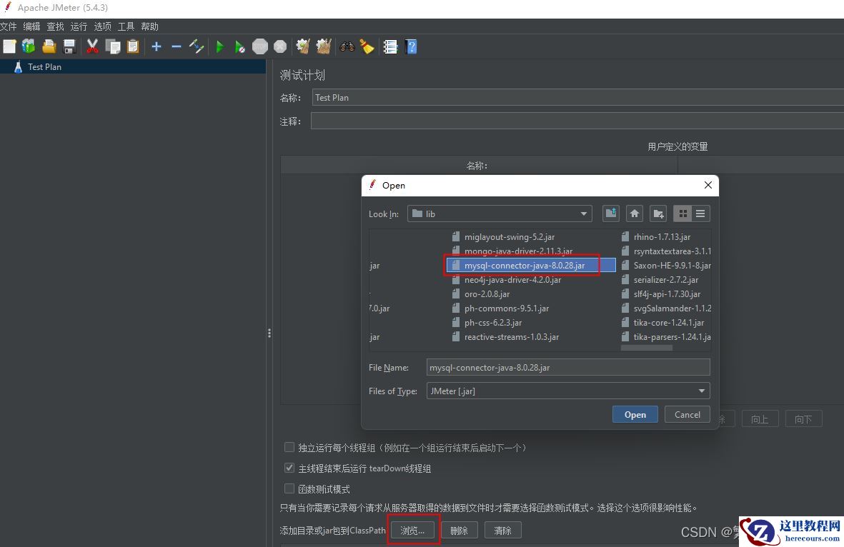Click the Shutdown test toolbar icon
Screen dimensions: 844x547
point(280,47)
